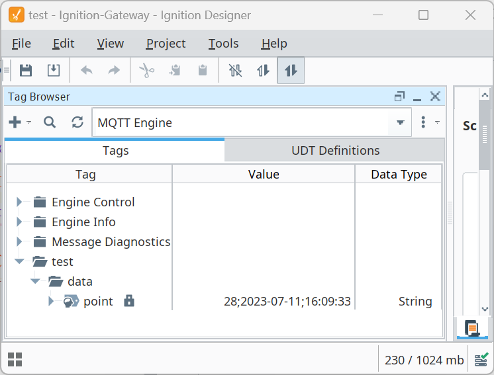Click the workspace grid icon in status bar
Viewport: 494px width, 375px height.
coord(15,359)
